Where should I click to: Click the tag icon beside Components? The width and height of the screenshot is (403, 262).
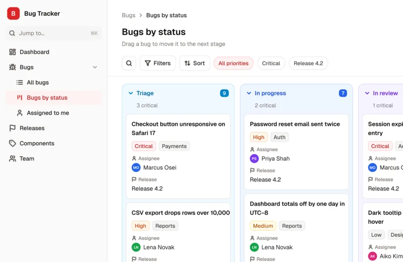(x=12, y=143)
